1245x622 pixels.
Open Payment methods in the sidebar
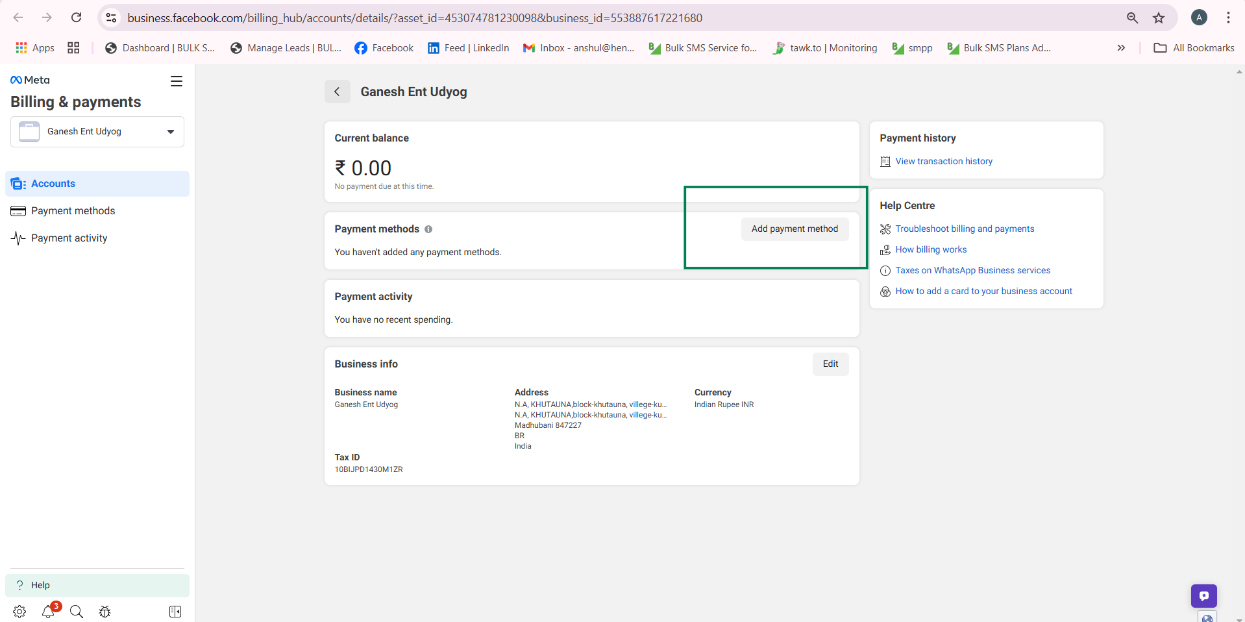pyautogui.click(x=97, y=211)
